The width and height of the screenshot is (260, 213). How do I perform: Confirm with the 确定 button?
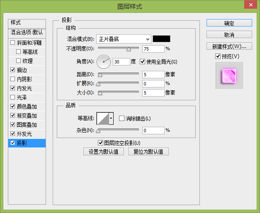[229, 23]
